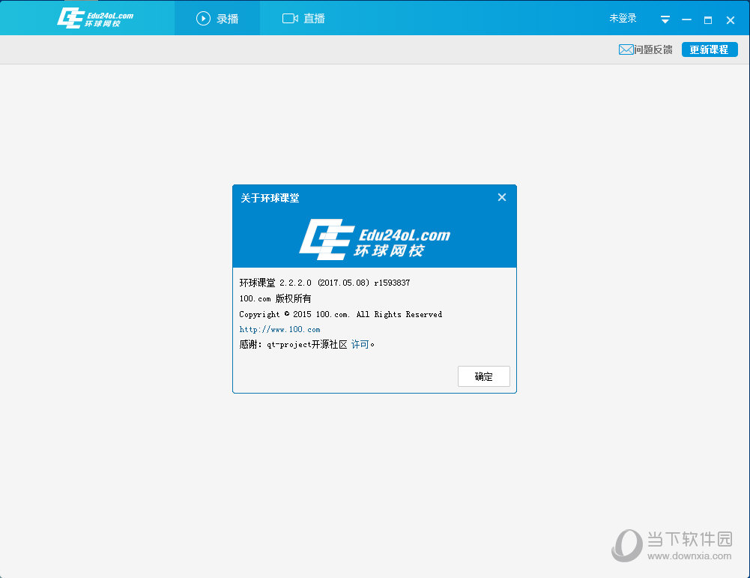This screenshot has height=578, width=750.
Task: Open the 问题反馈 feedback link
Action: click(653, 49)
